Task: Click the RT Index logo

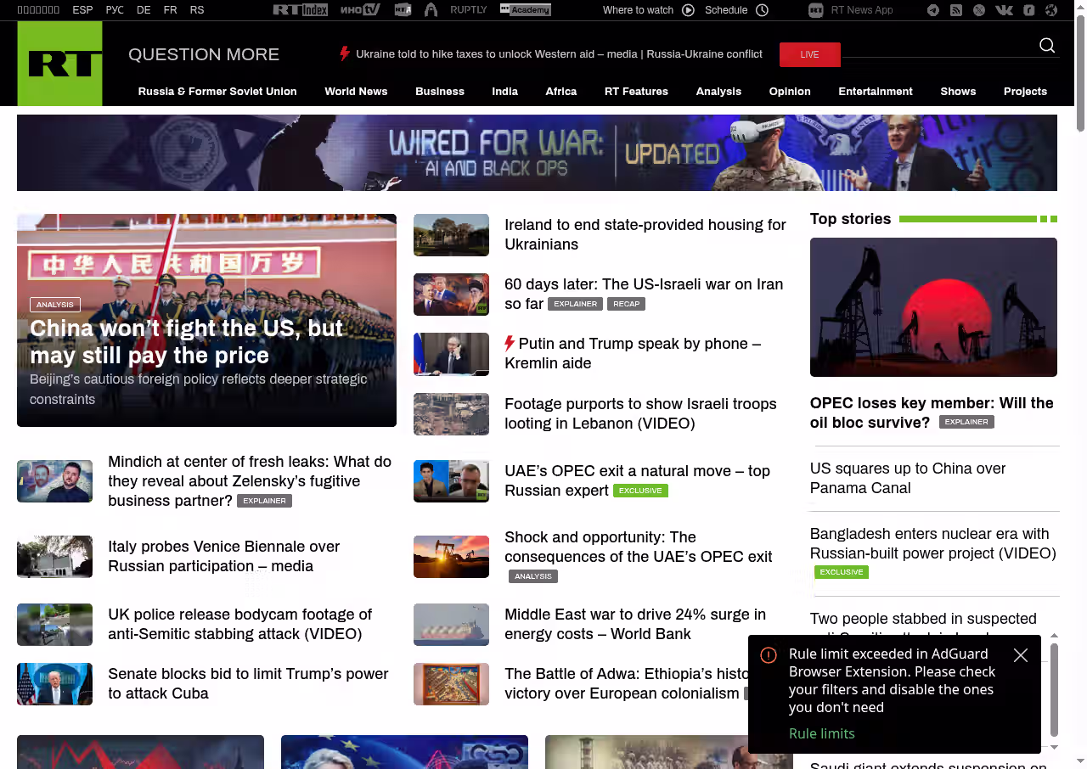Action: coord(300,10)
